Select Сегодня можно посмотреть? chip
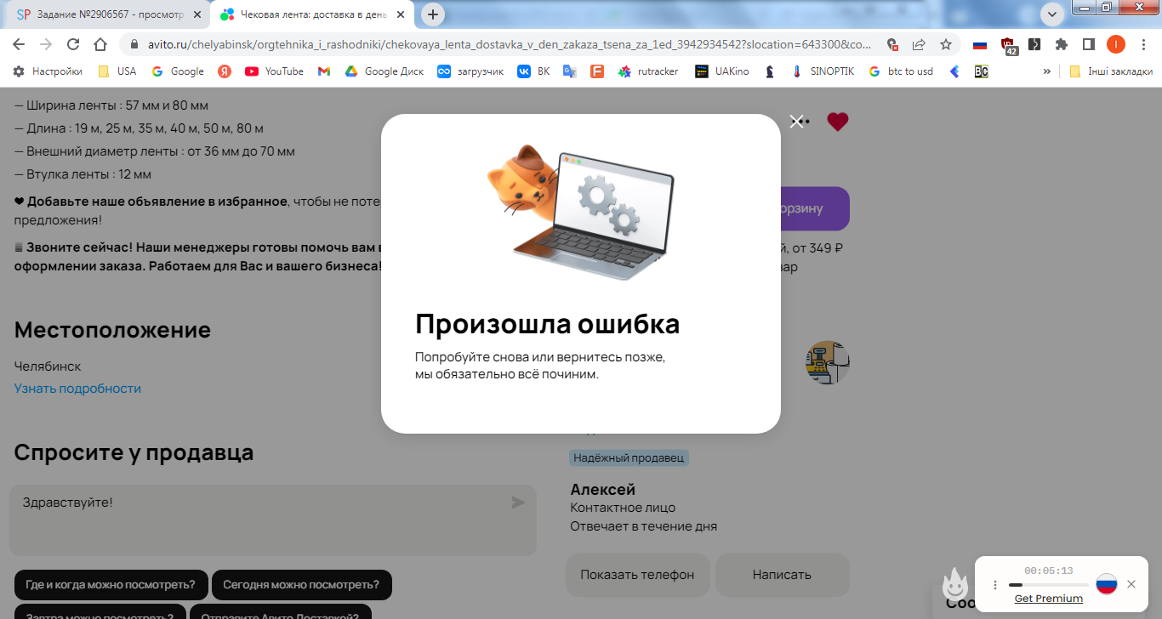 click(x=301, y=585)
